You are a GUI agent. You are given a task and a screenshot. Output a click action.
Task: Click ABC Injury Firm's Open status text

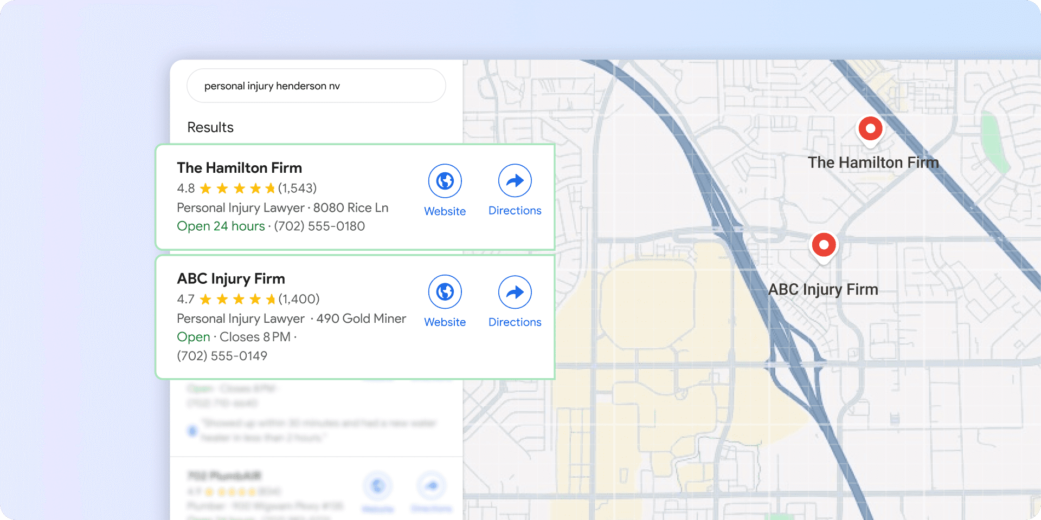[193, 336]
